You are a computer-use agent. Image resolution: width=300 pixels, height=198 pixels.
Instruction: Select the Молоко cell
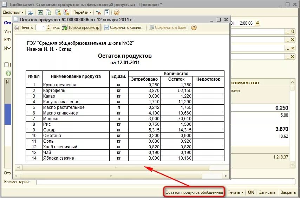tap(76, 119)
